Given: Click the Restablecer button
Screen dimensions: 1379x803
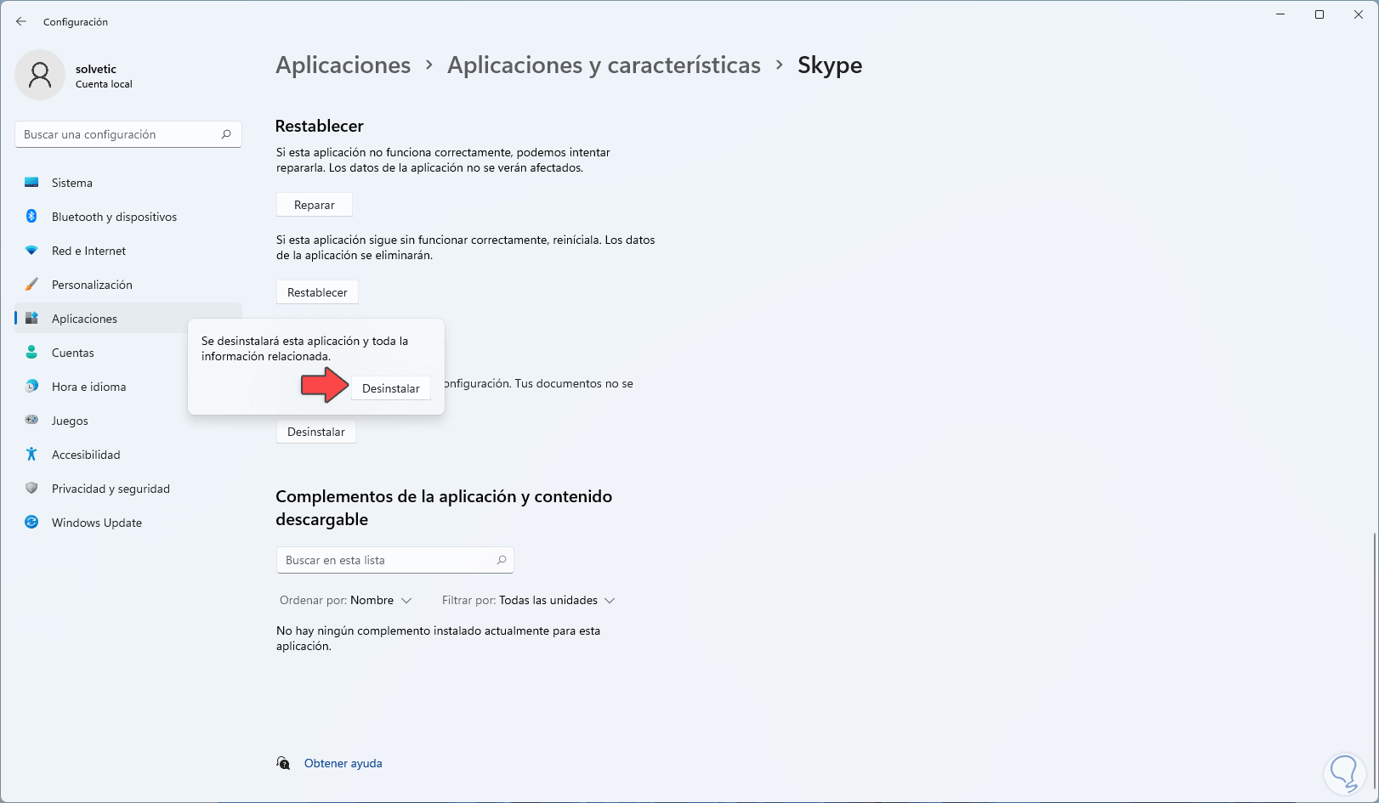Looking at the screenshot, I should tap(317, 292).
